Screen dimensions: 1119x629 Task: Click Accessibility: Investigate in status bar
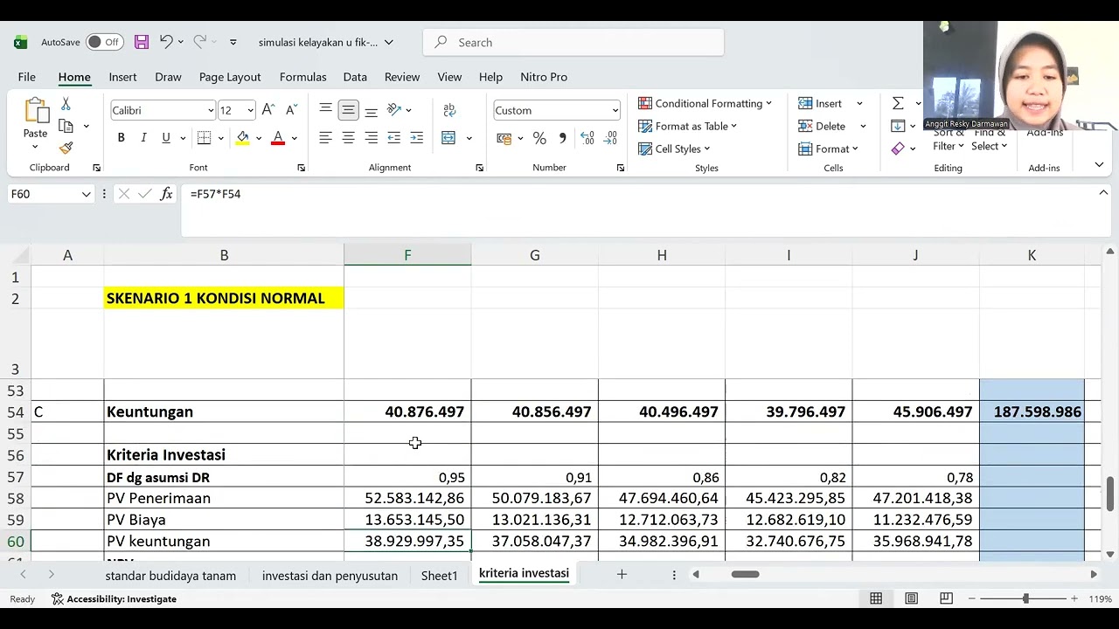tap(114, 599)
